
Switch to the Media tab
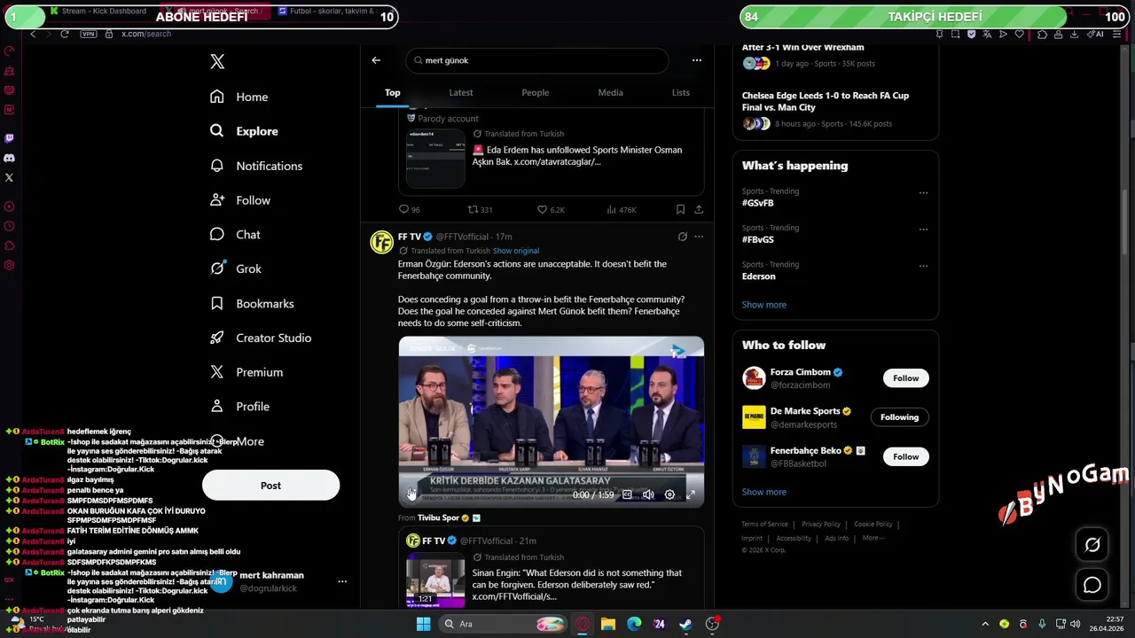610,92
